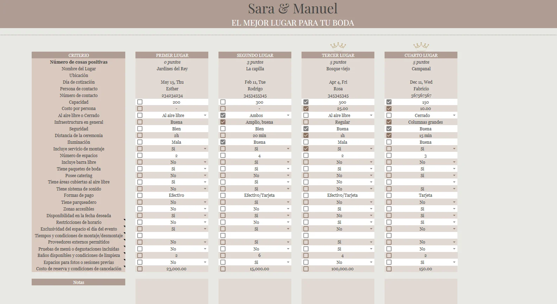Screen dimensions: 557x304
Task: Open the Ambos dropdown in Segundo Lugar
Action: (x=288, y=115)
